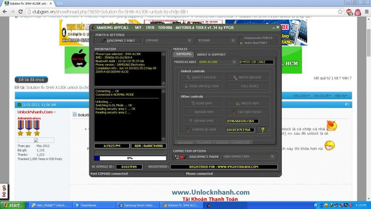
Task: Click the browser address bar URL
Action: pyautogui.click(x=110, y=12)
